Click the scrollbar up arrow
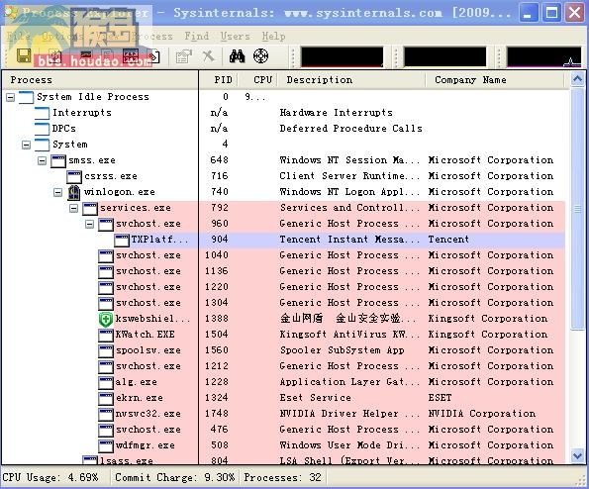Image resolution: width=589 pixels, height=489 pixels. pos(577,79)
